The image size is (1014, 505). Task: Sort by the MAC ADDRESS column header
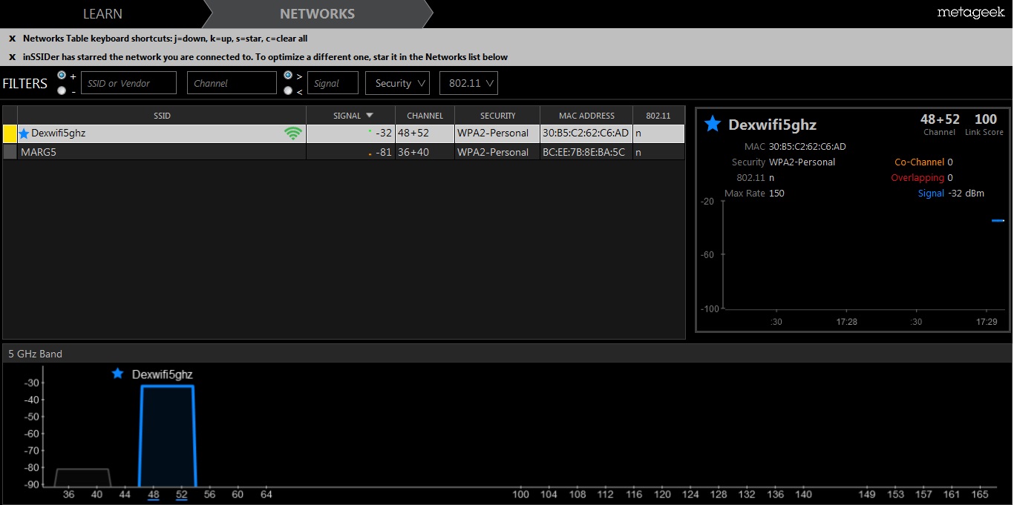click(586, 116)
